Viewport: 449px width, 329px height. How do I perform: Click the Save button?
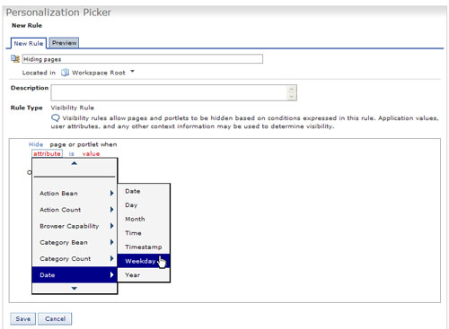click(23, 319)
